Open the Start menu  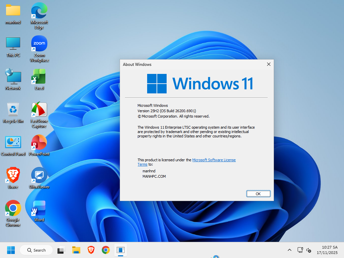10,250
